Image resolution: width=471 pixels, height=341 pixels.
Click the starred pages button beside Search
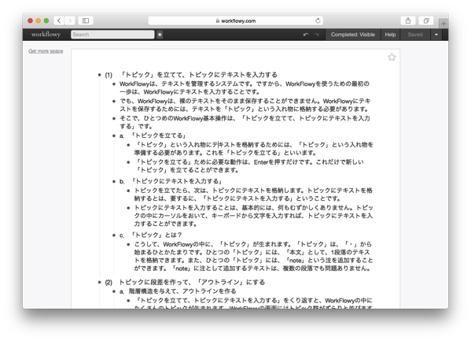tap(160, 35)
